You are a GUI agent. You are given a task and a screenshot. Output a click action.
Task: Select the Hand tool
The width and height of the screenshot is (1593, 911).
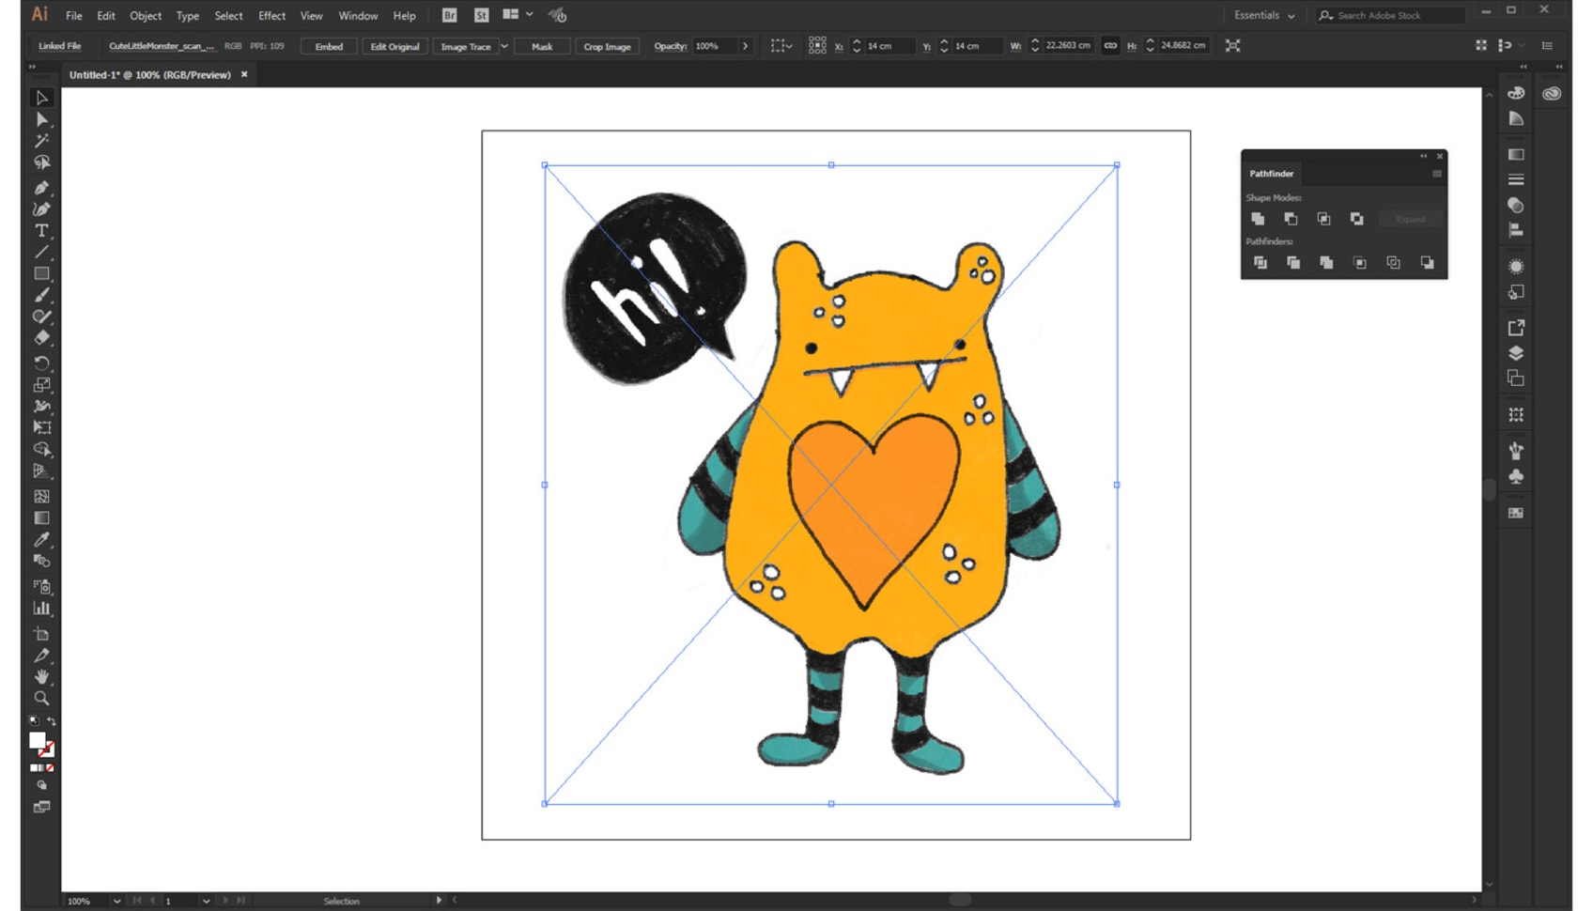(41, 677)
